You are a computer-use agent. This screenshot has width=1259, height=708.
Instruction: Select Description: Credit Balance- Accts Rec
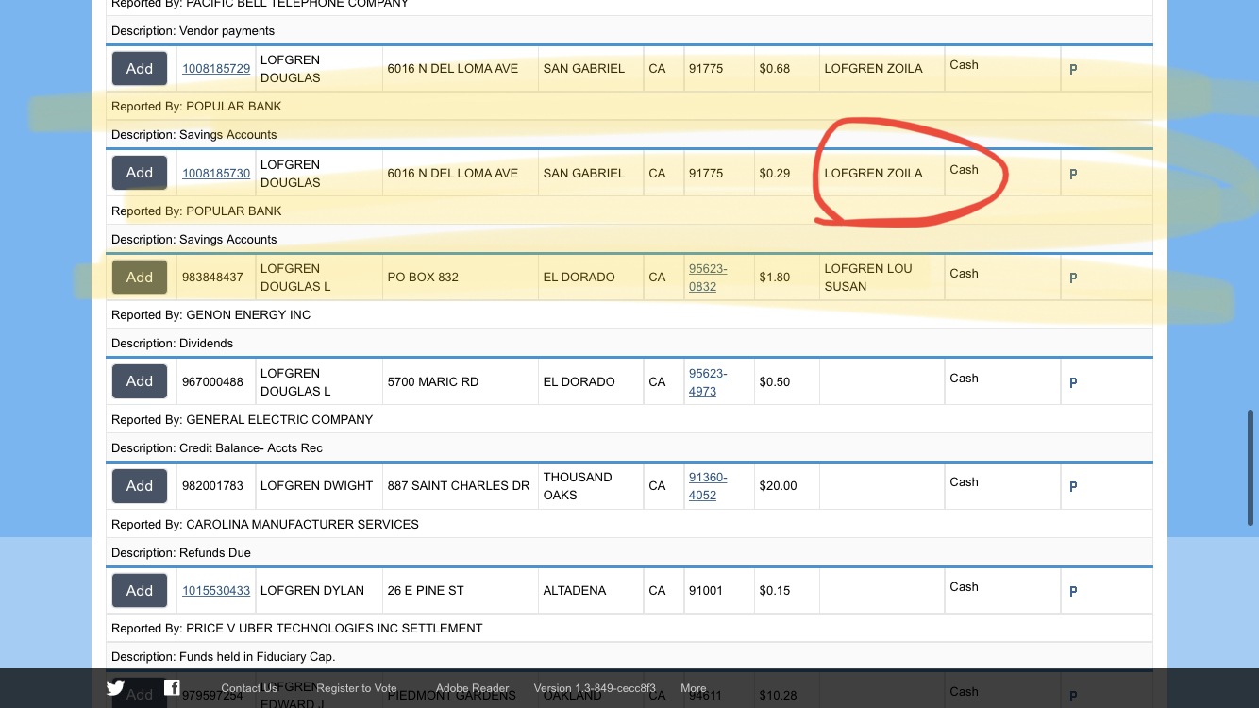pos(217,448)
